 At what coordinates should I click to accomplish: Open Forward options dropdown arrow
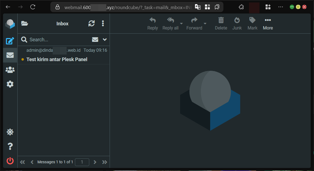[x=205, y=24]
